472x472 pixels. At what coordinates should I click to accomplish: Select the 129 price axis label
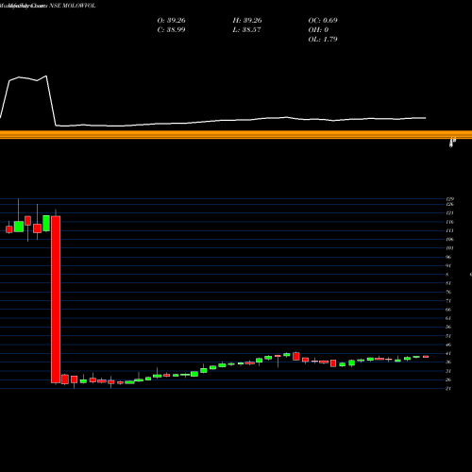coord(450,199)
